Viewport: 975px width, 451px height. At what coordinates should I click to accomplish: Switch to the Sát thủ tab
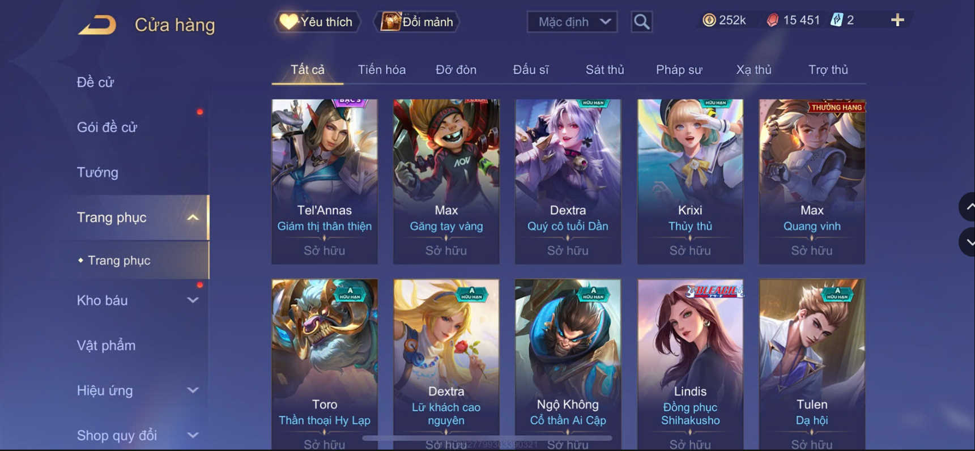(604, 70)
